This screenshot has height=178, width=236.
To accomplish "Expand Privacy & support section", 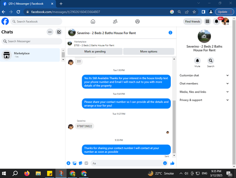I will point(204,100).
